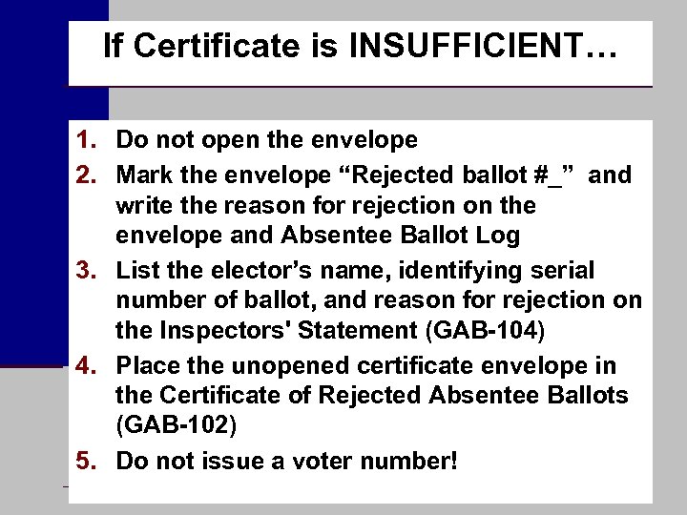The width and height of the screenshot is (687, 515).
Task: Click the list number "2."
Action: 90,175
